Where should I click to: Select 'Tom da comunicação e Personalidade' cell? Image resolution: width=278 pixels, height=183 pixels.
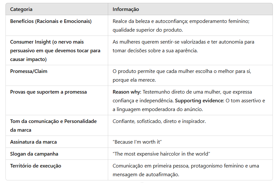pyautogui.click(x=53, y=121)
